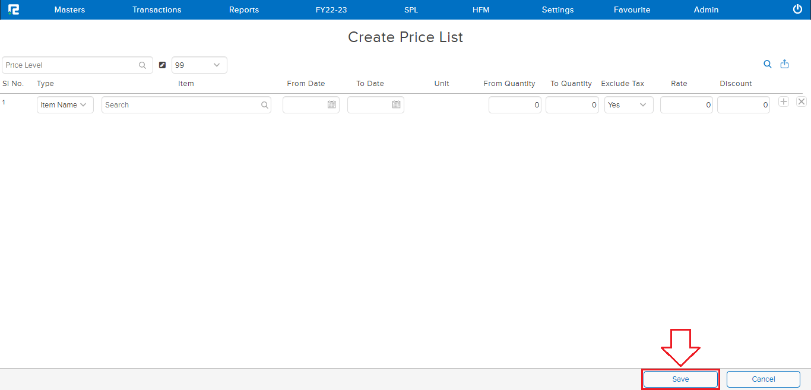Click the edit pencil icon beside Price Level
The width and height of the screenshot is (811, 390).
[162, 65]
